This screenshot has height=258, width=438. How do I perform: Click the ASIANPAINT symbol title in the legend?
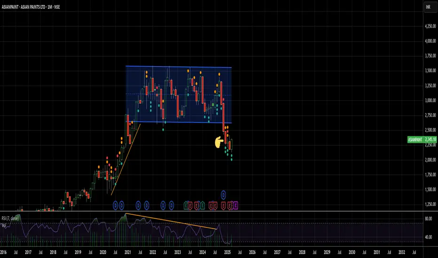31,7
